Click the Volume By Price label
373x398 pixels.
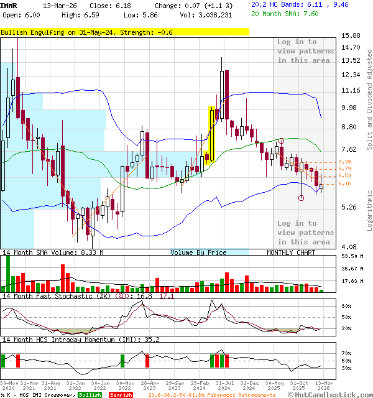click(x=198, y=252)
